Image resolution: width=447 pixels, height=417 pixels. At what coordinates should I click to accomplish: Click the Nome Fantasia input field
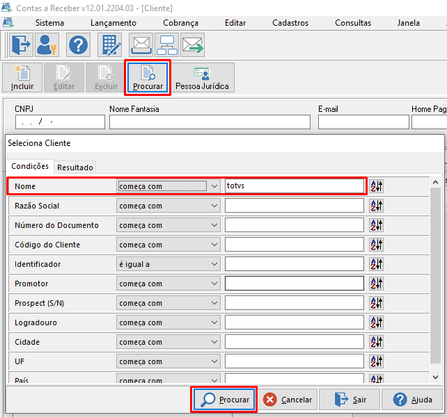(x=210, y=122)
